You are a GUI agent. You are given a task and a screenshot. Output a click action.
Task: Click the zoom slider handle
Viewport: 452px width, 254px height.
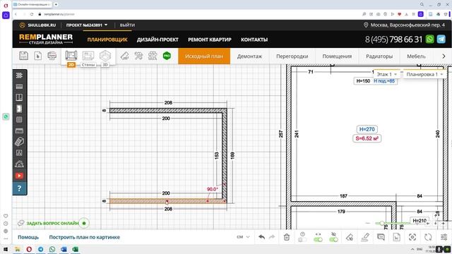click(382, 223)
